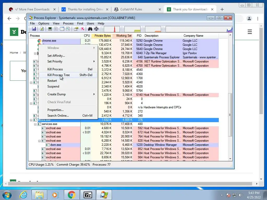Show hidden tray icons arrow
This screenshot has height=200, width=267.
pyautogui.click(x=222, y=195)
